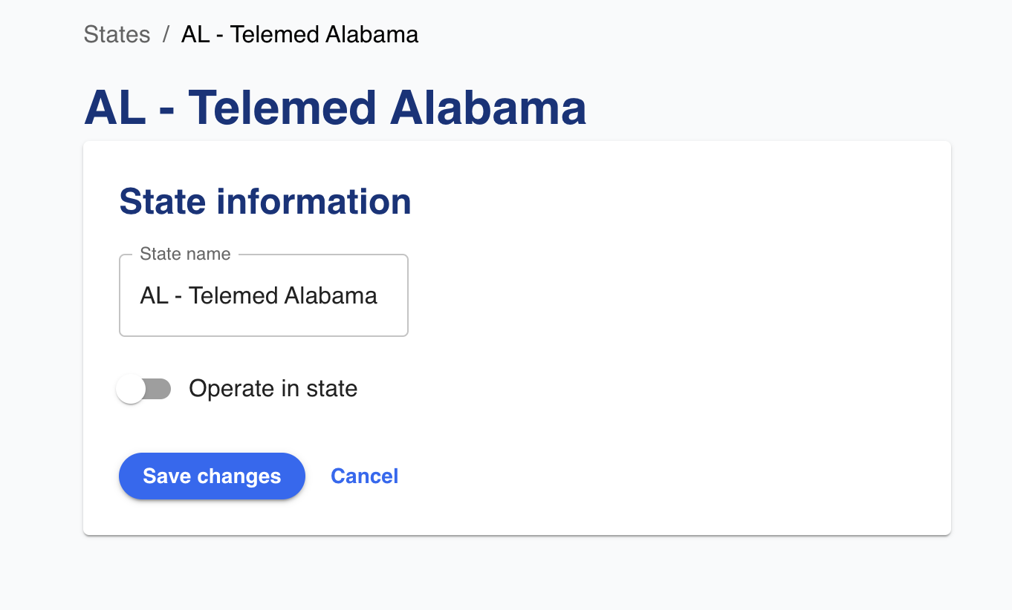Click the word Alabama in the page title
The image size is (1012, 610).
pyautogui.click(x=488, y=108)
